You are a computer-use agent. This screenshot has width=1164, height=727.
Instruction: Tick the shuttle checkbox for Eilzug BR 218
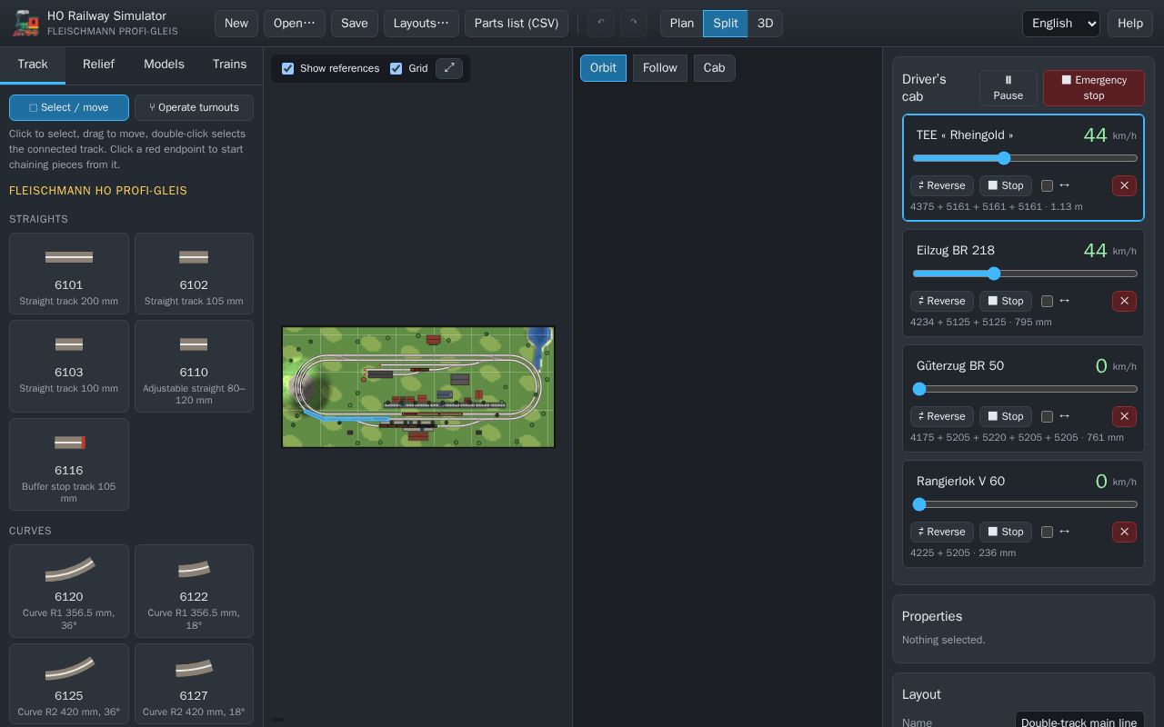1047,301
